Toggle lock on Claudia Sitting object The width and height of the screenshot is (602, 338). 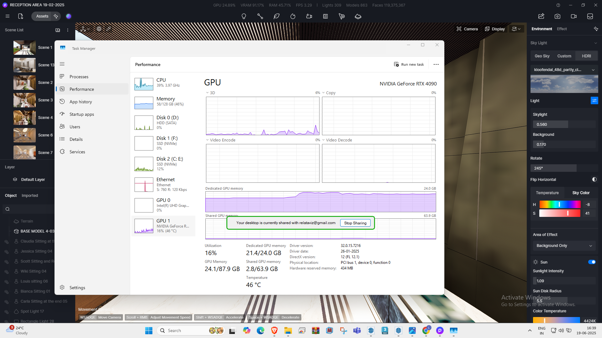point(6,242)
